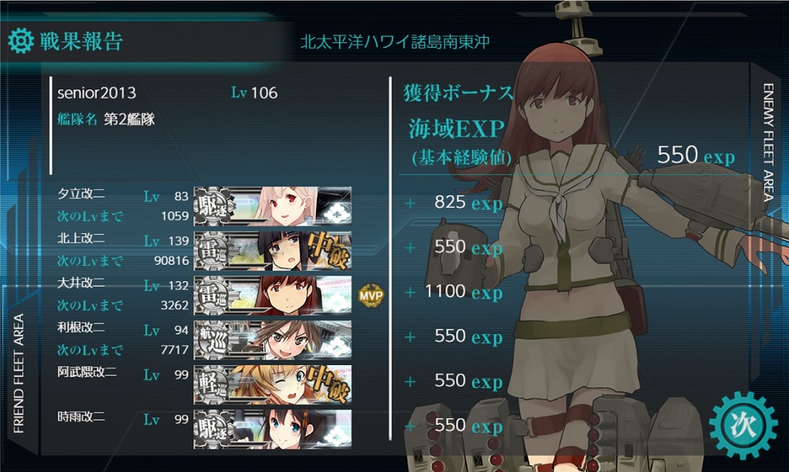789x472 pixels.
Task: Click the admiral name senior2013
Action: (96, 93)
